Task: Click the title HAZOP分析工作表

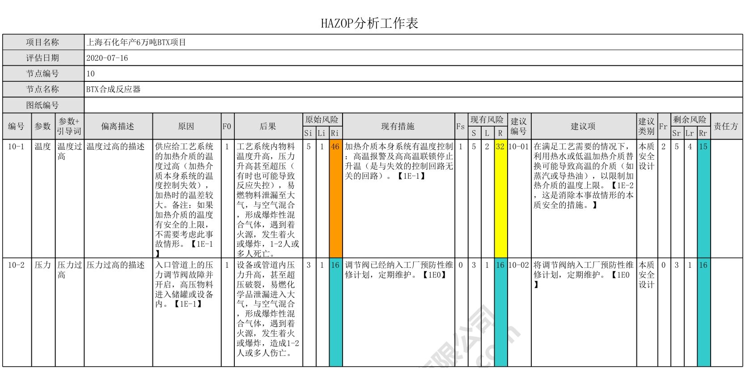Action: point(369,23)
